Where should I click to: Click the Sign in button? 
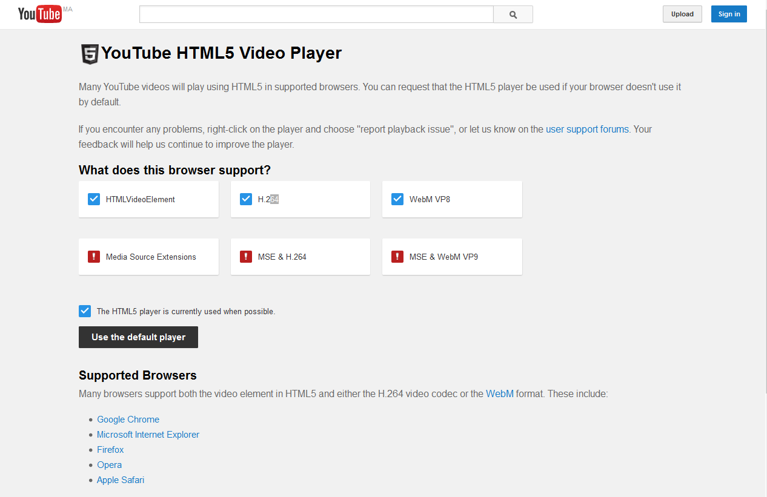[x=729, y=14]
